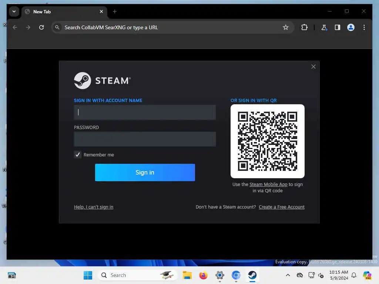379x284 pixels.
Task: Open Windows widgets in the taskbar
Action: tap(11, 275)
